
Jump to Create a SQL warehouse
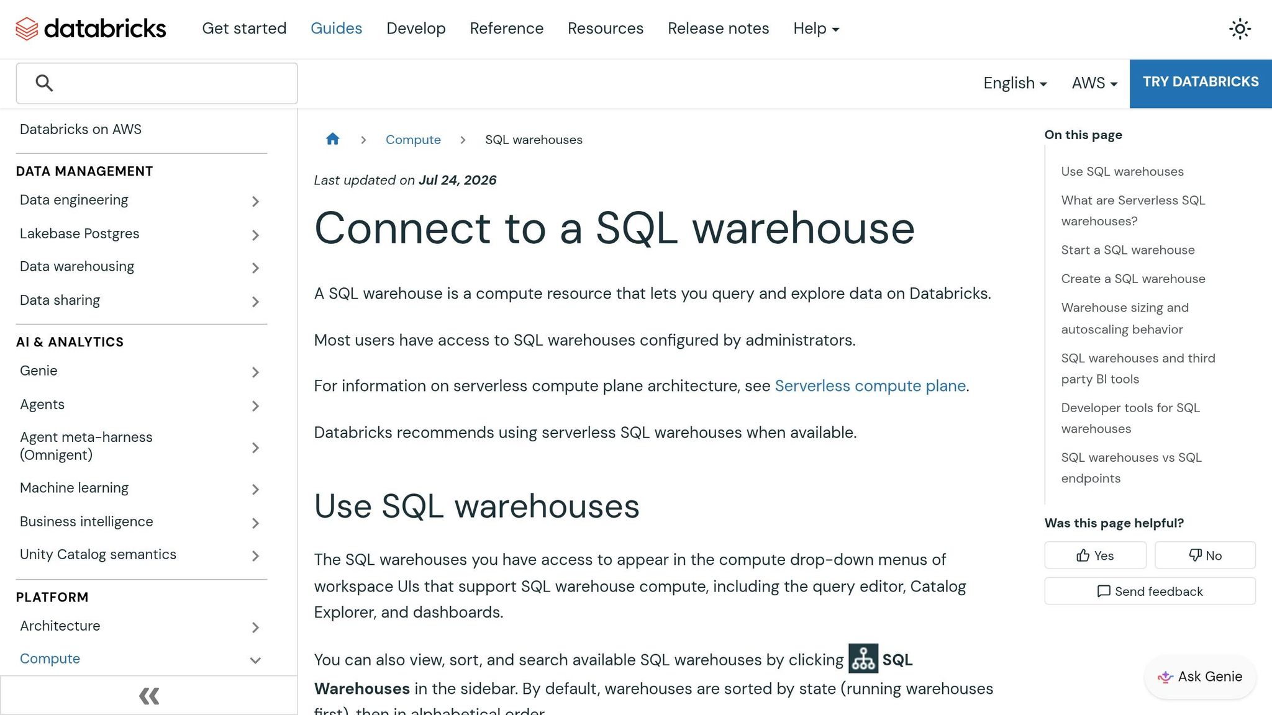pyautogui.click(x=1133, y=279)
